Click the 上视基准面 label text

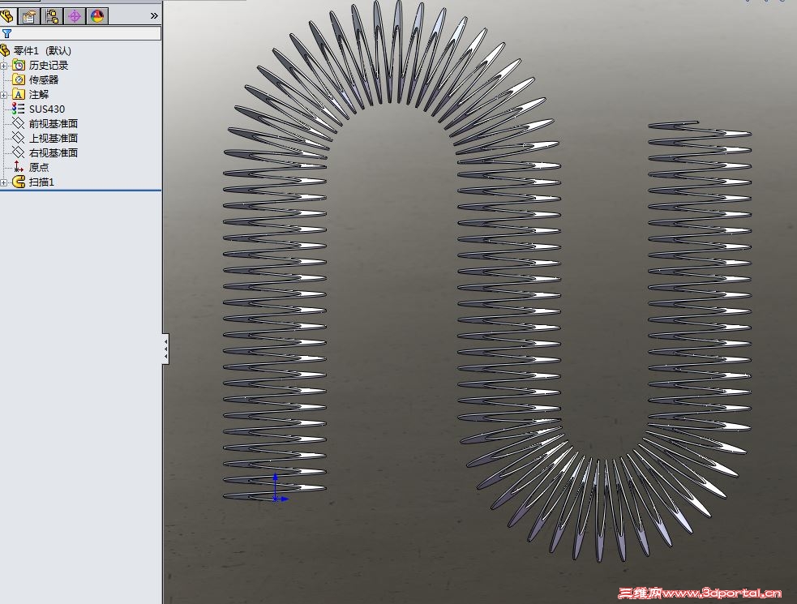click(x=54, y=139)
